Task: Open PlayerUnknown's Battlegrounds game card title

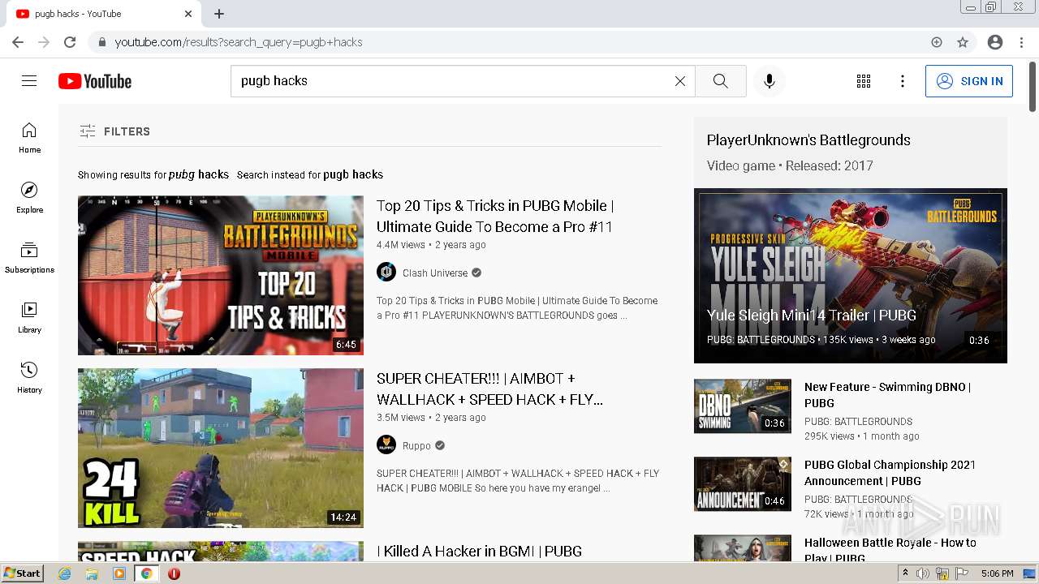Action: coord(808,140)
